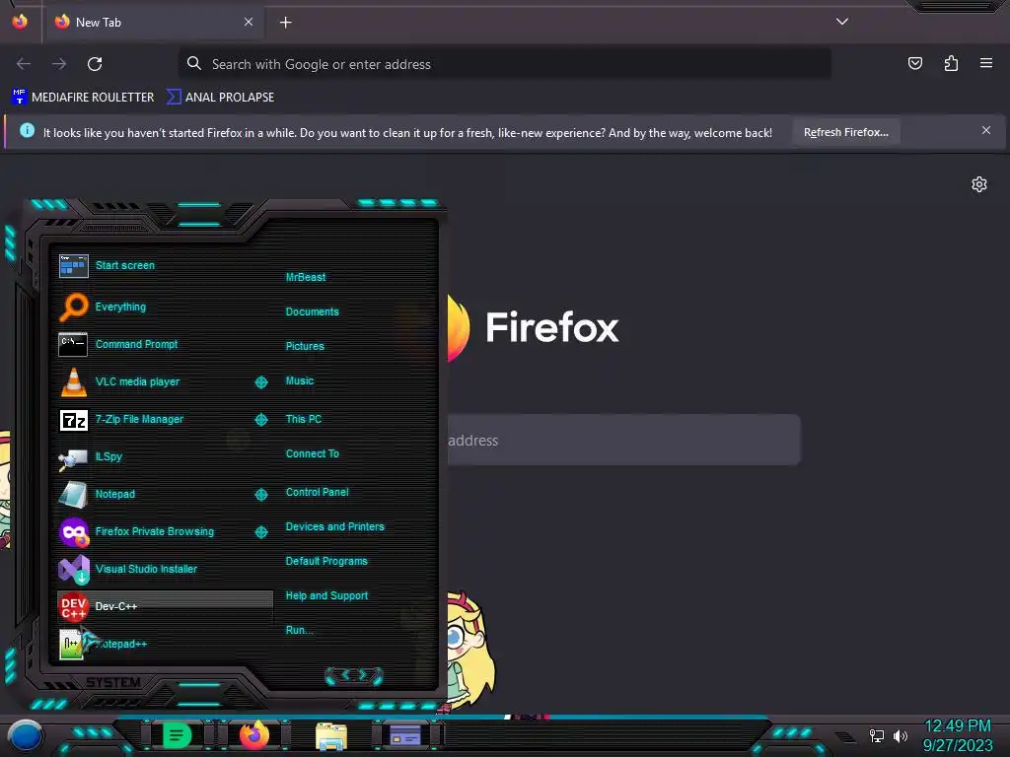The image size is (1010, 757).
Task: Open network status tray icon
Action: click(x=876, y=735)
